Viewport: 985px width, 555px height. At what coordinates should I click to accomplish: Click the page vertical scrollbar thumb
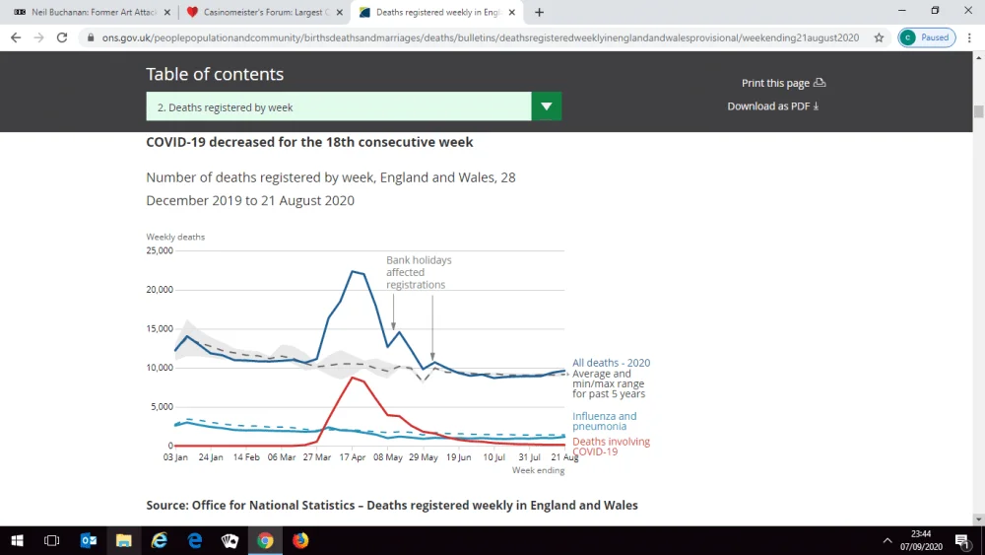pyautogui.click(x=978, y=111)
